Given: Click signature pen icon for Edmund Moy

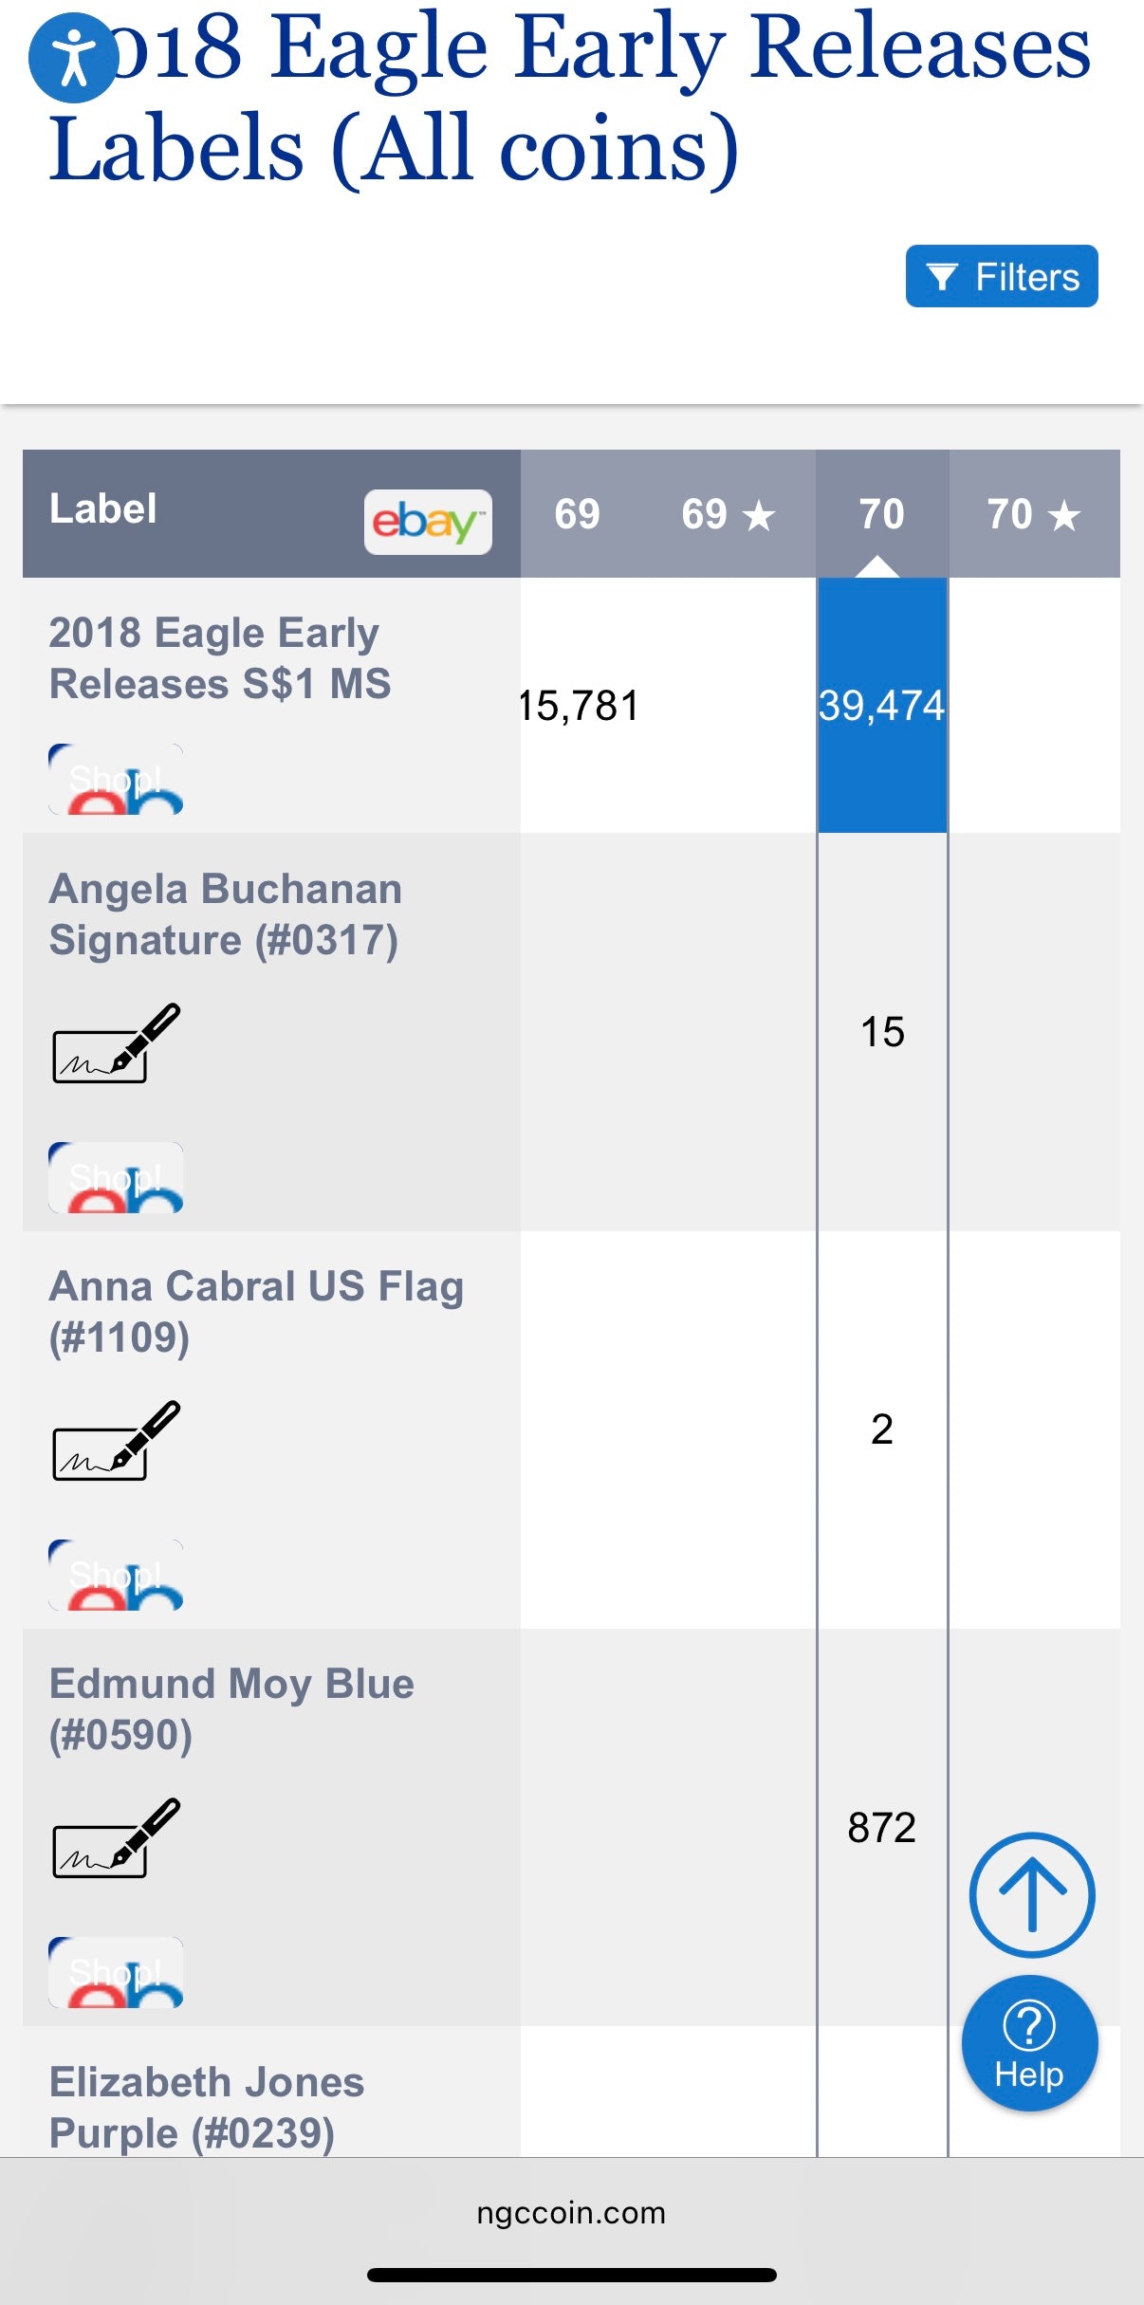Looking at the screenshot, I should pos(116,1837).
